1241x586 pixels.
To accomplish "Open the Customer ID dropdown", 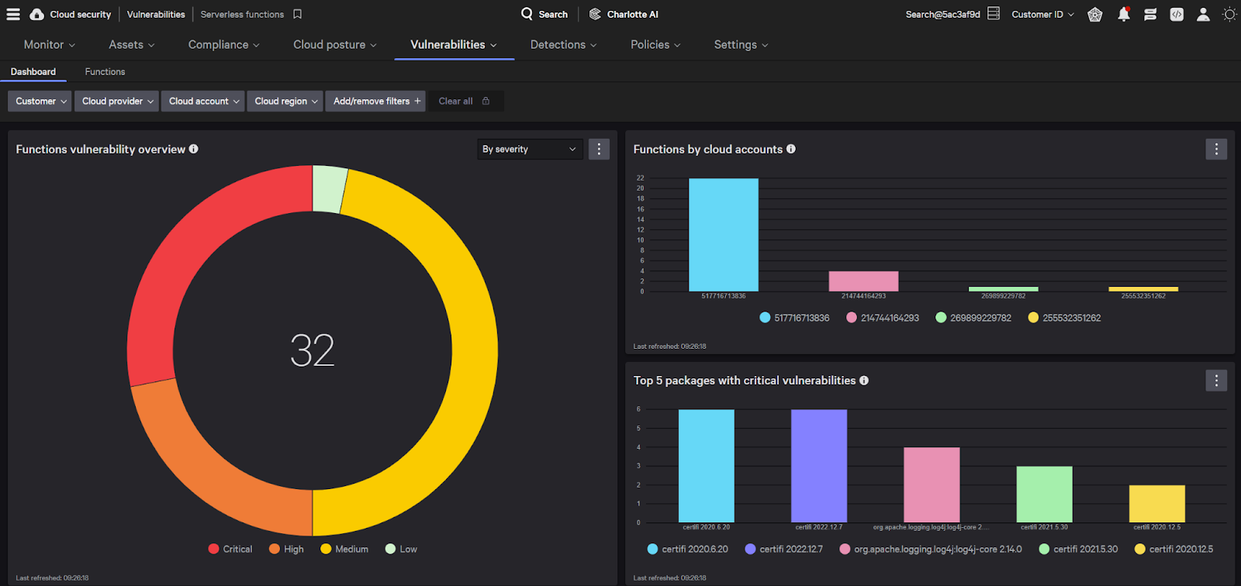I will (1042, 14).
